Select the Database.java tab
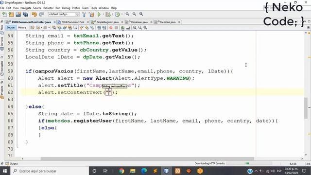The image size is (311, 175). click(139, 22)
